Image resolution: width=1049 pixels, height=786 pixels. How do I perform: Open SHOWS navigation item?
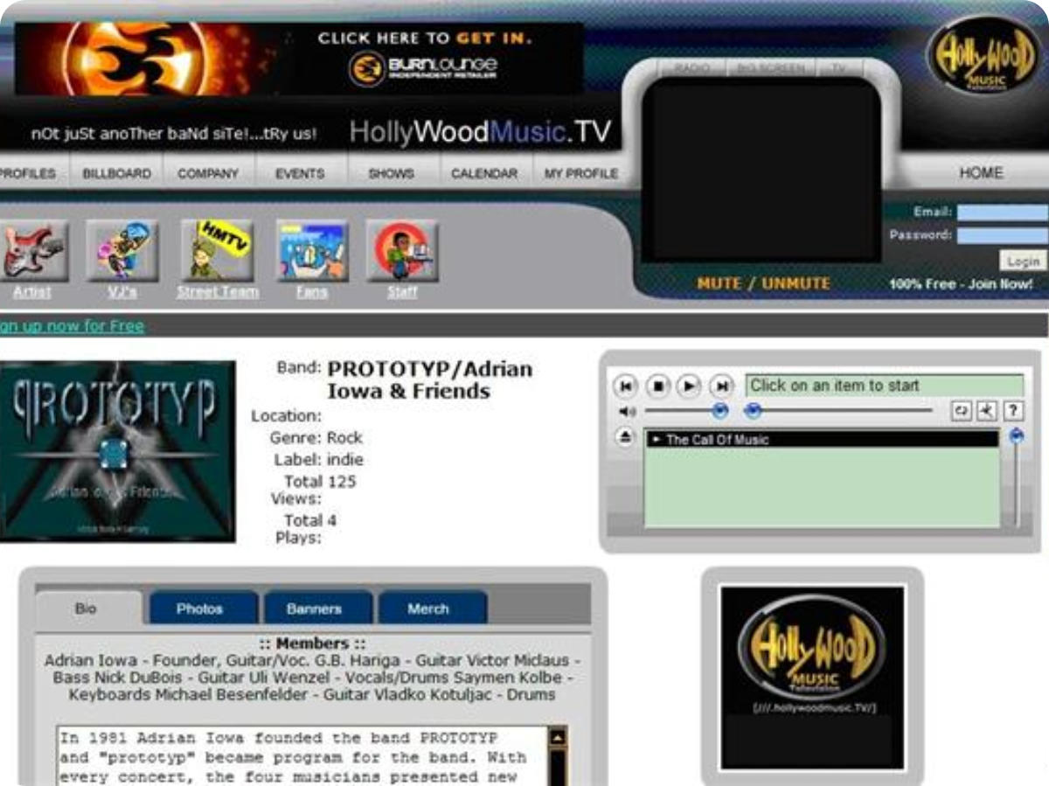pyautogui.click(x=392, y=173)
